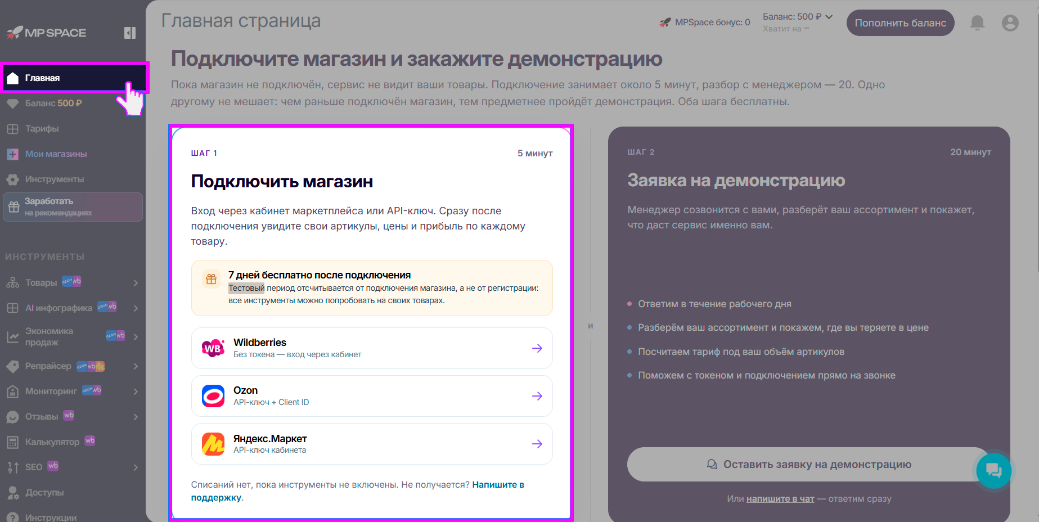Click Пополнить баланс button
This screenshot has height=522, width=1039.
900,23
